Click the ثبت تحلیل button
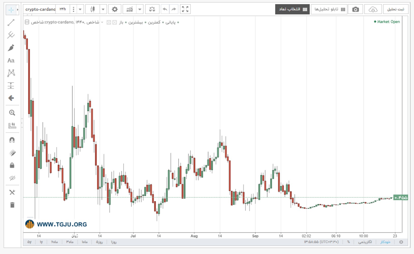Screen dimensions: 414x254 point(396,9)
